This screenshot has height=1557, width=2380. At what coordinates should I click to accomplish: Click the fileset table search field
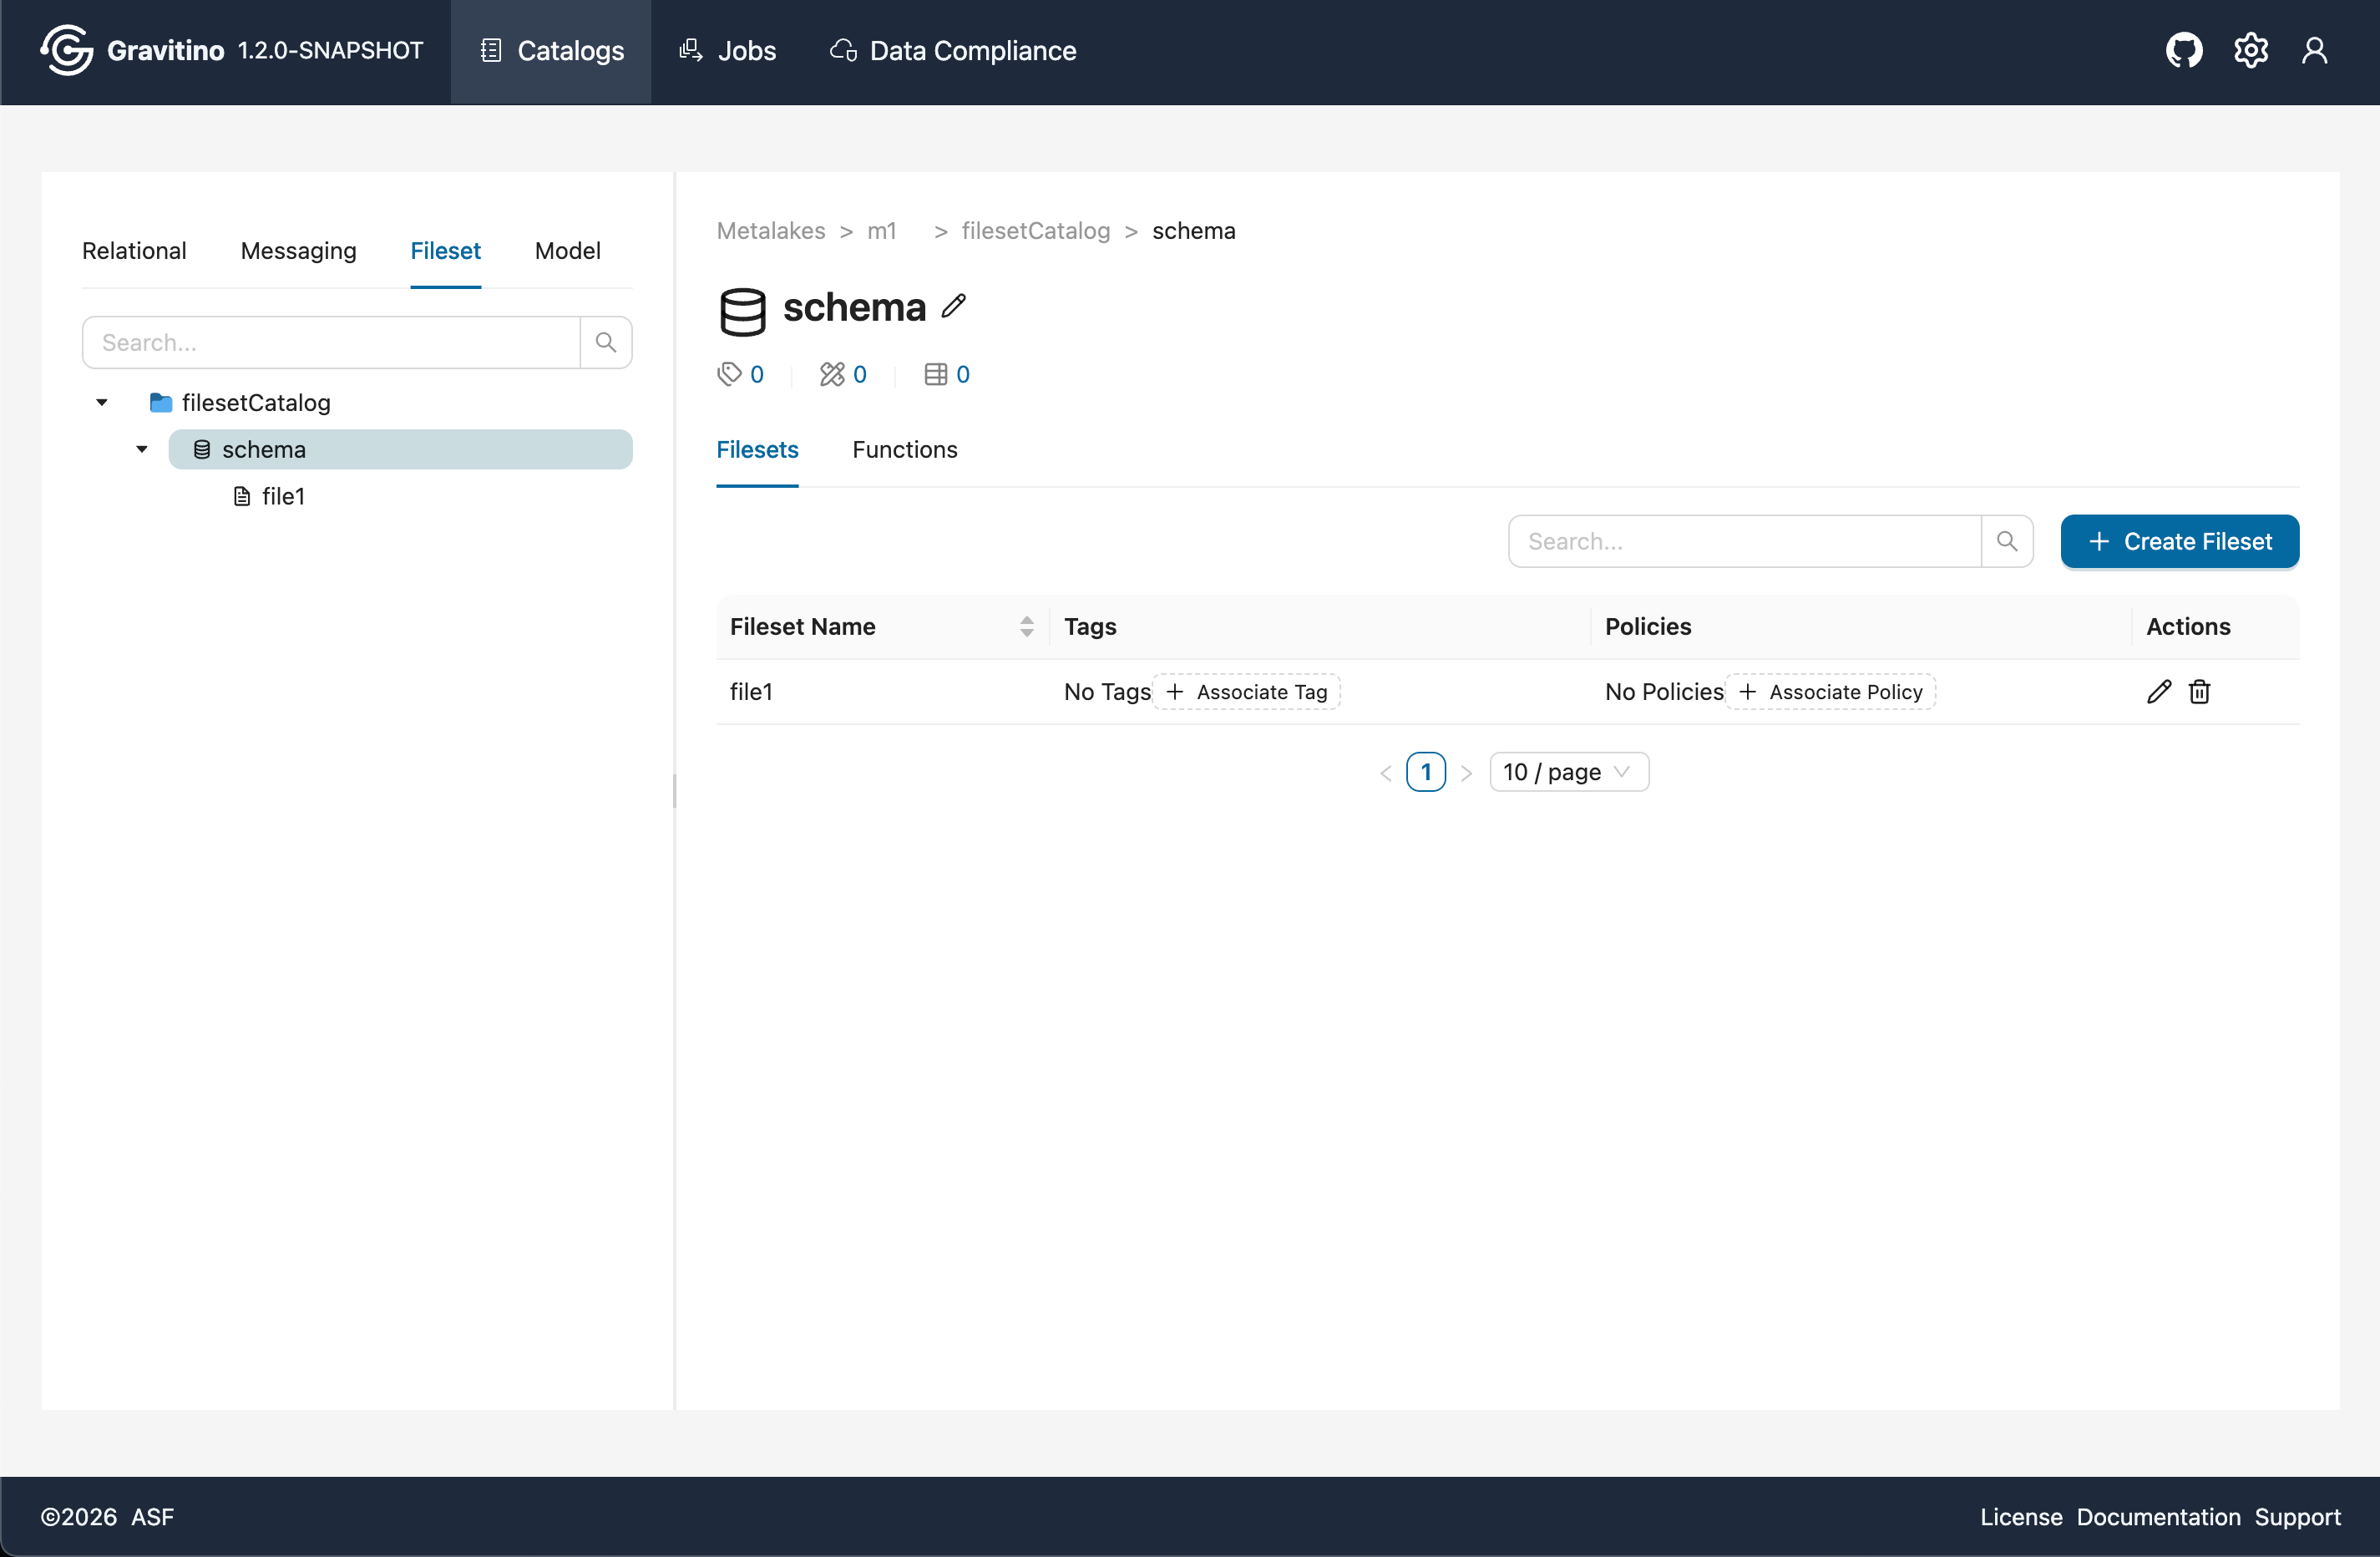(1744, 541)
